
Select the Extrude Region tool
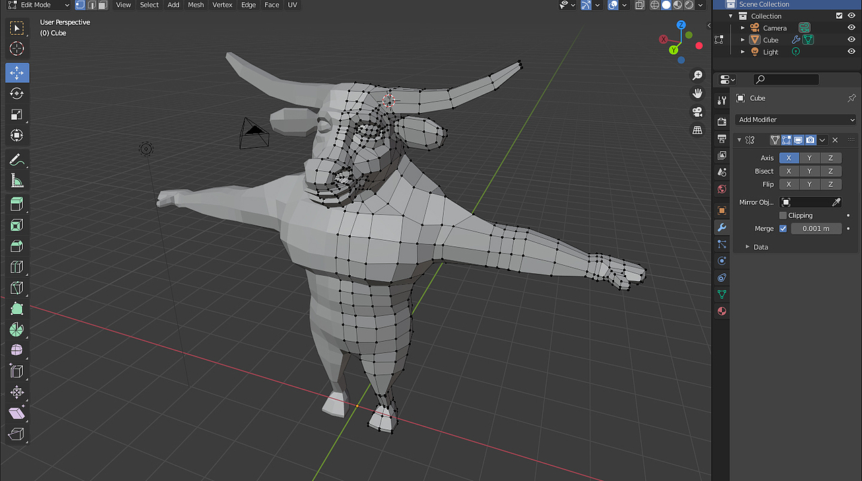tap(17, 205)
